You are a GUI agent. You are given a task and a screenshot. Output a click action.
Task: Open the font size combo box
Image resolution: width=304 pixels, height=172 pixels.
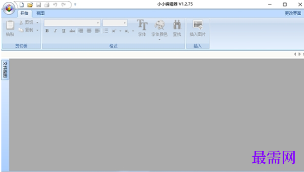pyautogui.click(x=115, y=23)
